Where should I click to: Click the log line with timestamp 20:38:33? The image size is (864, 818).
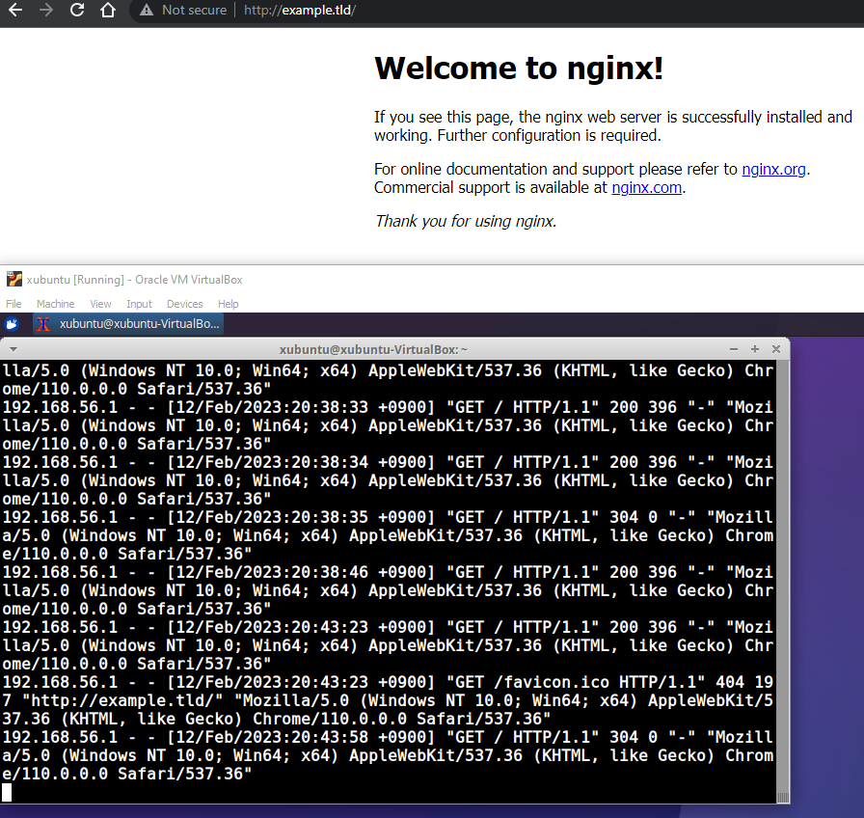[x=388, y=425]
